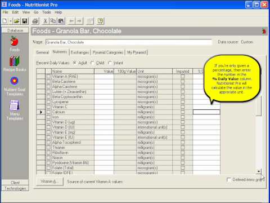Image resolution: width=270 pixels, height=203 pixels.
Task: Click the Database sidebar header button
Action: coord(15,30)
